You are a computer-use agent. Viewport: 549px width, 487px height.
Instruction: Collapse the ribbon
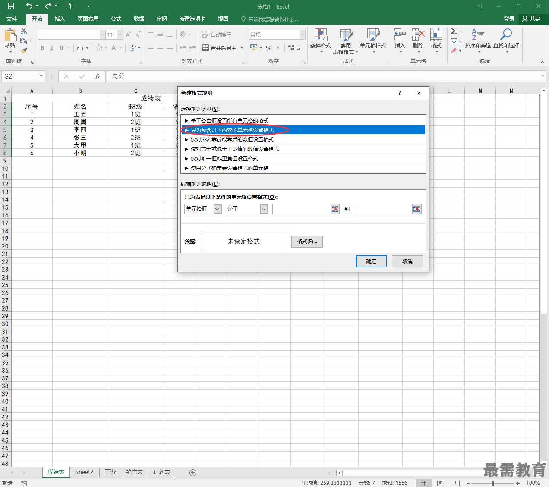542,62
